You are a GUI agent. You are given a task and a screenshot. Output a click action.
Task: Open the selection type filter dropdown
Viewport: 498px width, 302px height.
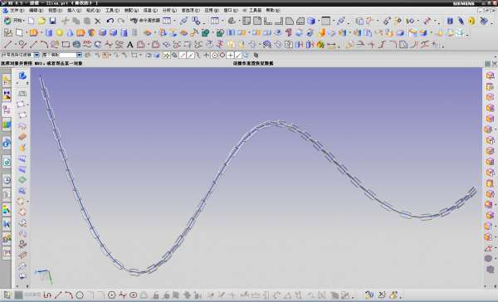(x=20, y=55)
